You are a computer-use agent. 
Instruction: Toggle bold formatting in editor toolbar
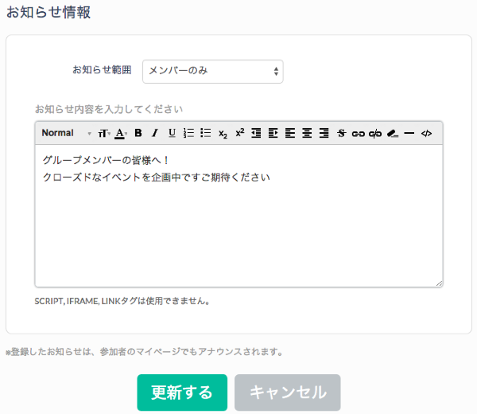pyautogui.click(x=138, y=133)
